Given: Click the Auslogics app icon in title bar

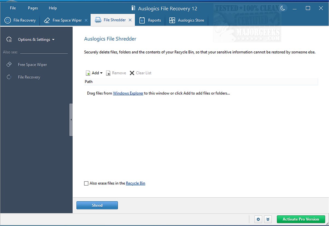Looking at the screenshot, I should point(133,8).
